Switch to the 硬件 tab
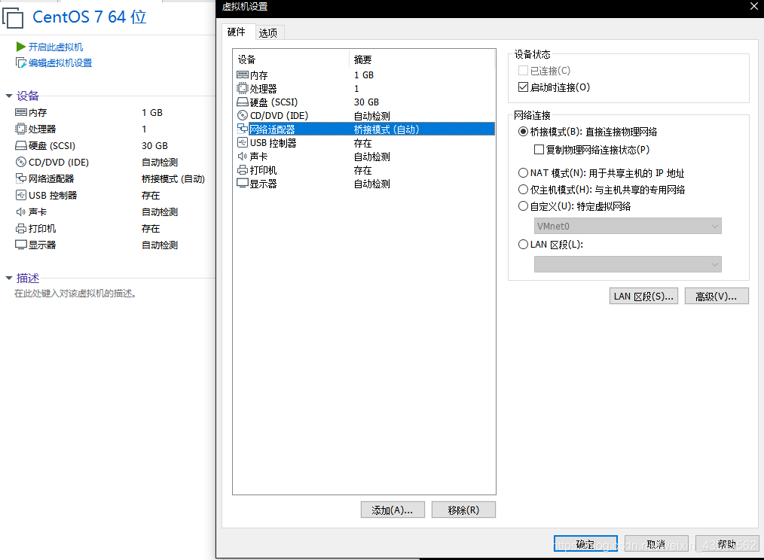This screenshot has height=560, width=764. (236, 32)
